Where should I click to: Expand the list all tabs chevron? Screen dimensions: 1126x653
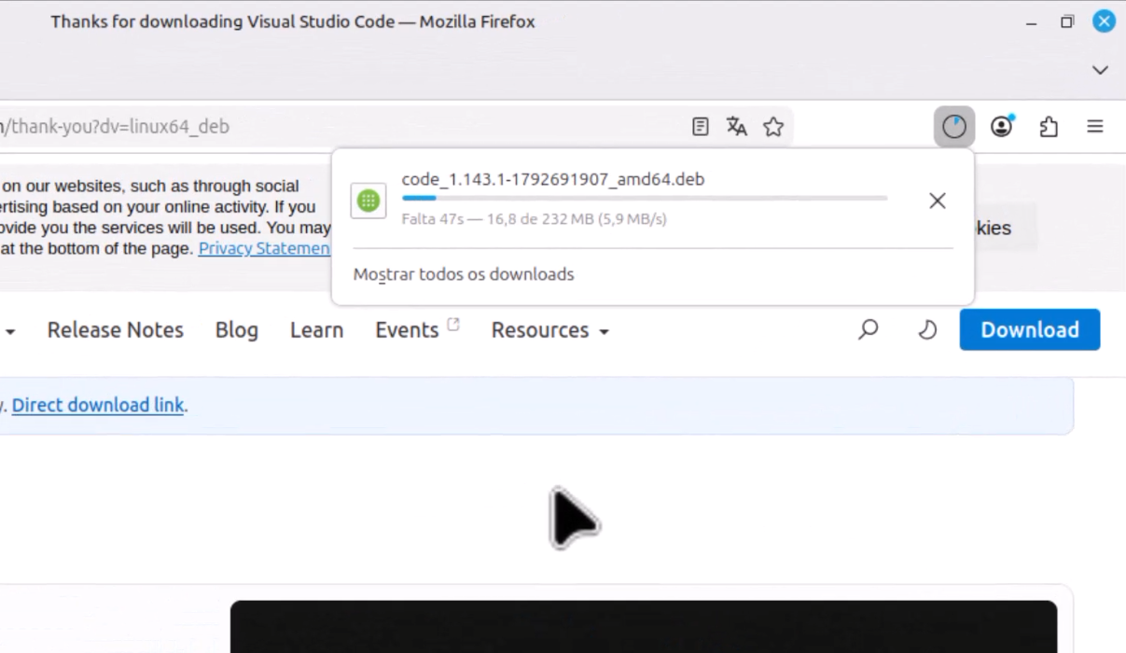click(1100, 70)
